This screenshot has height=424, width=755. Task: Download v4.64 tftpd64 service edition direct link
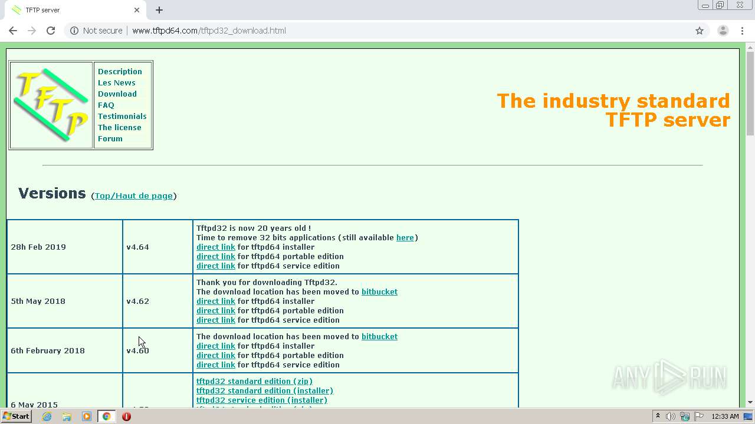pyautogui.click(x=215, y=266)
